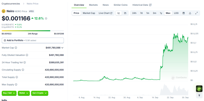Click the Market Cap info icon

[16, 48]
